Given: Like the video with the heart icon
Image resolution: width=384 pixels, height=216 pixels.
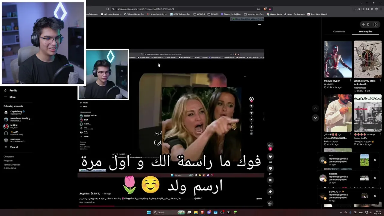Looking at the screenshot, I should (x=270, y=157).
